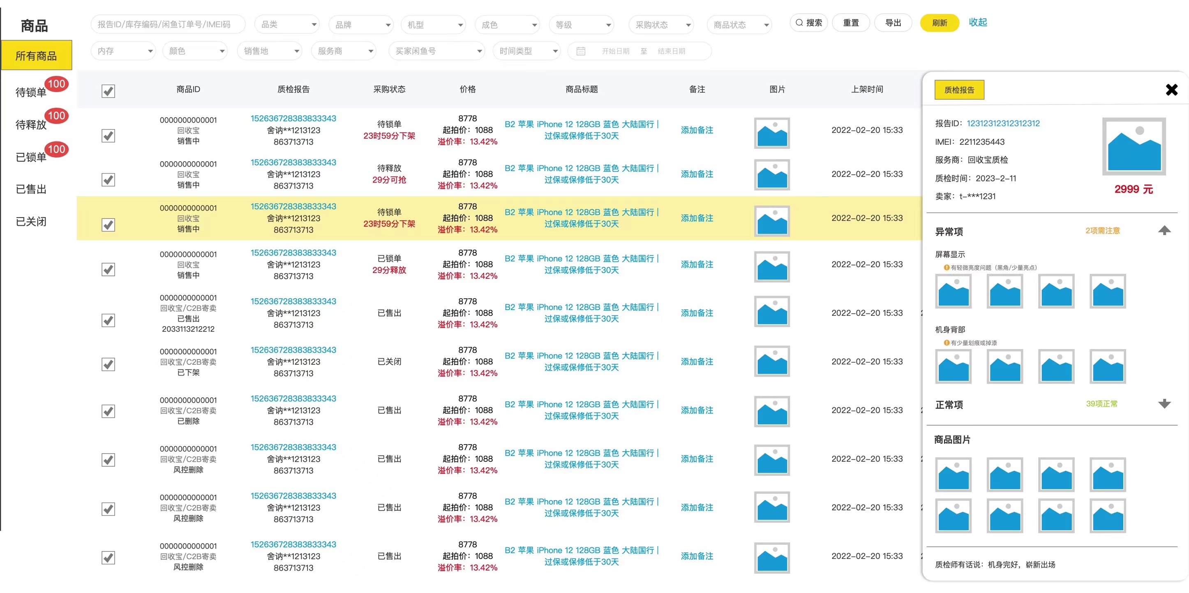Focus the 报告ID/库存编码 search field
The image size is (1189, 593).
[x=168, y=25]
